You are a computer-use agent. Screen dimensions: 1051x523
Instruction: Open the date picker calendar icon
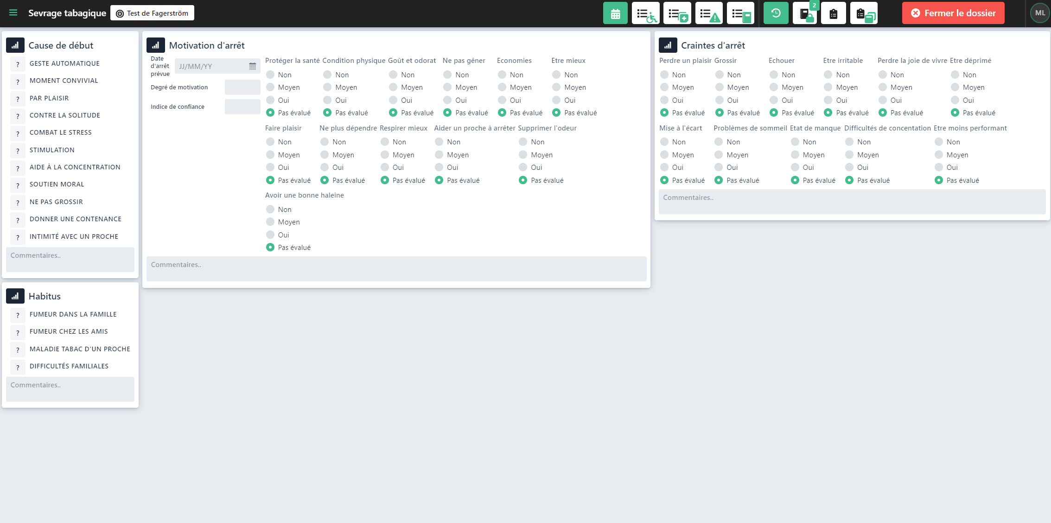pos(252,66)
